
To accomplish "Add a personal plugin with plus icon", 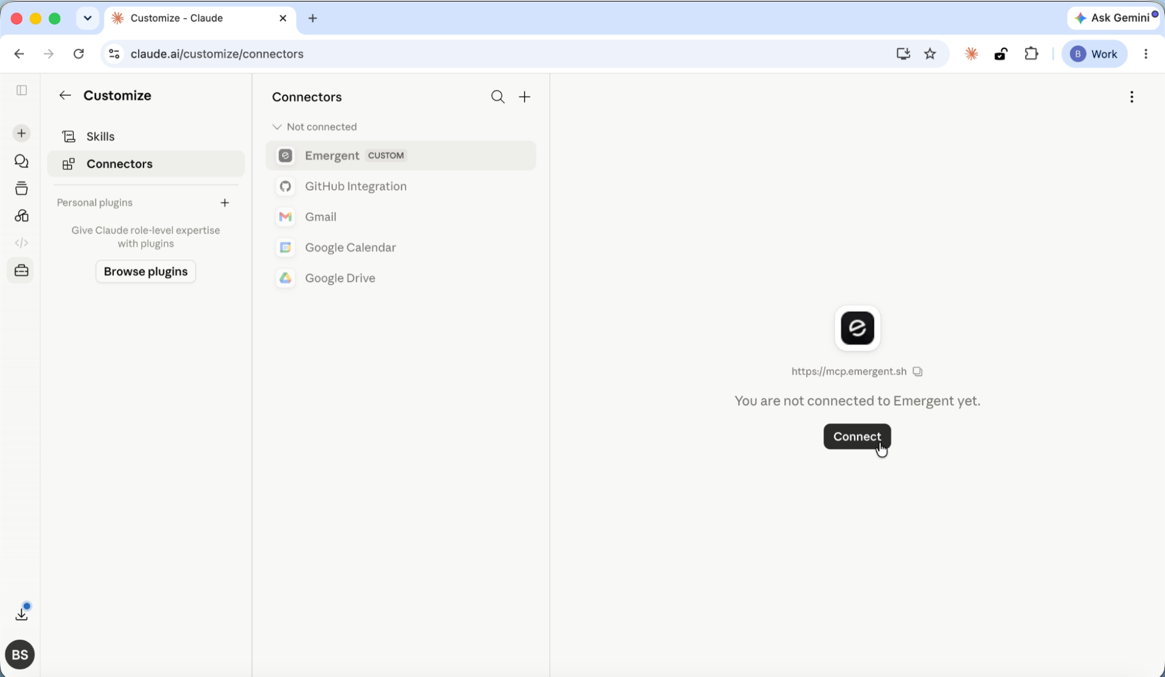I will pos(225,203).
